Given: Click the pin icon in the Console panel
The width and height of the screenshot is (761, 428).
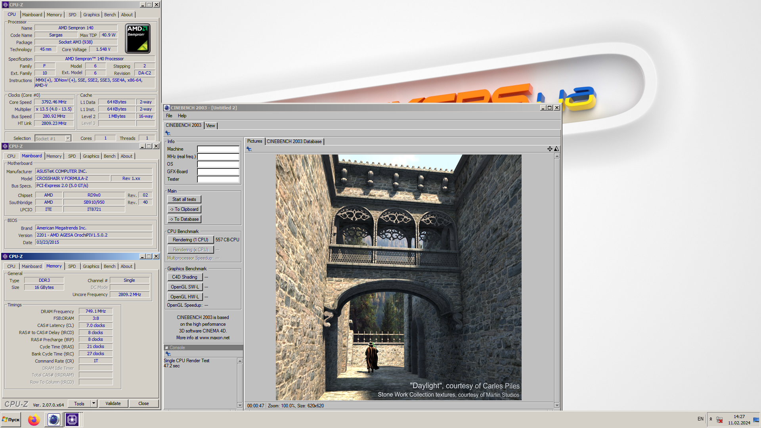Looking at the screenshot, I should point(168,354).
